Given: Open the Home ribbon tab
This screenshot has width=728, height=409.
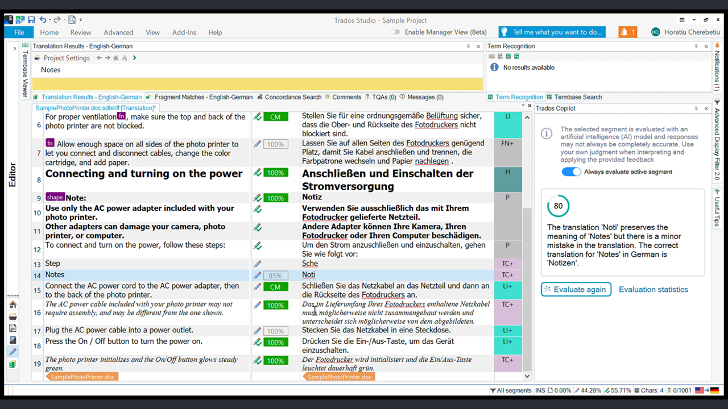Looking at the screenshot, I should pyautogui.click(x=49, y=32).
